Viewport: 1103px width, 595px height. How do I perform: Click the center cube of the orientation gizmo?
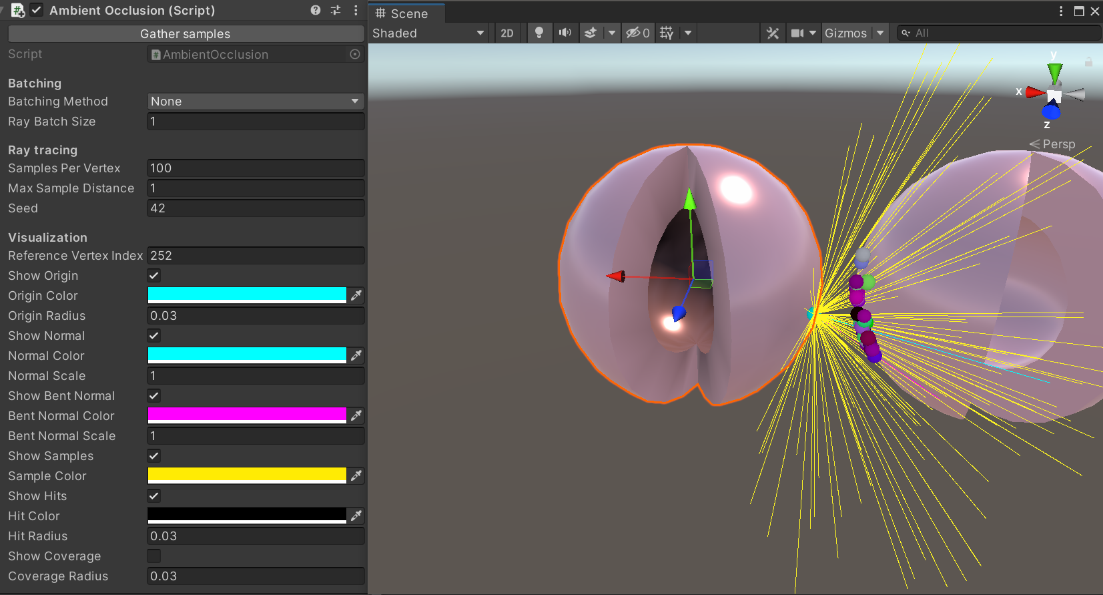[1054, 94]
